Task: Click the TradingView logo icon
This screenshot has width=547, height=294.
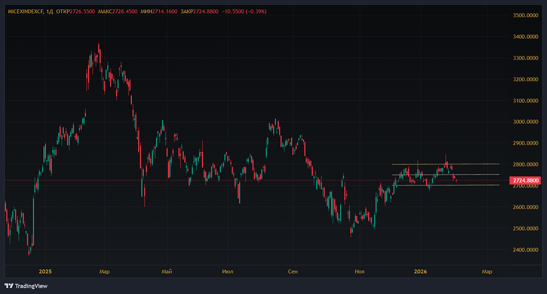Action: pos(9,286)
